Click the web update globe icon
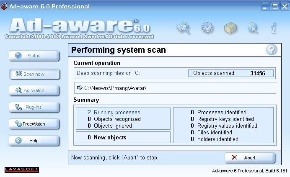This screenshot has height=177, width=290. tap(253, 28)
